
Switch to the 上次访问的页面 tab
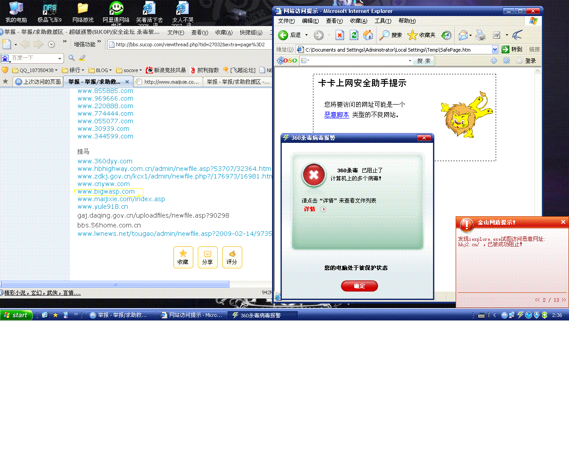coord(38,82)
